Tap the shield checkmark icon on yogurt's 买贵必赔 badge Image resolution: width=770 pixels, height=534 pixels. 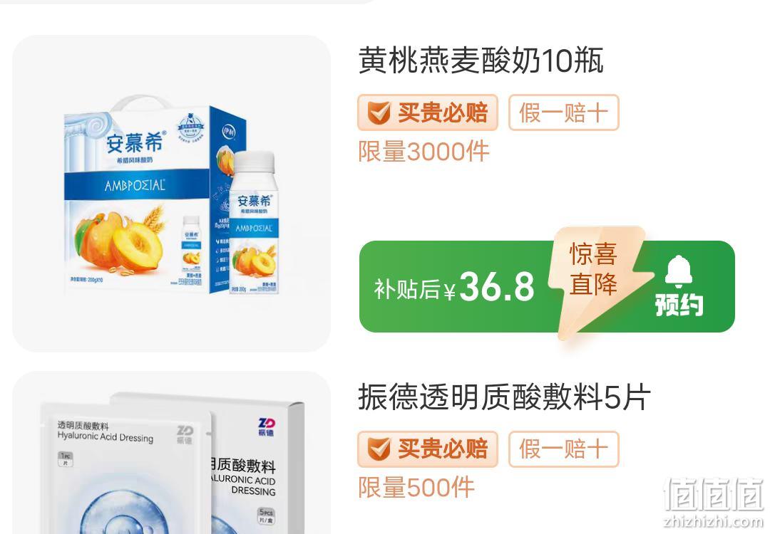pos(379,113)
